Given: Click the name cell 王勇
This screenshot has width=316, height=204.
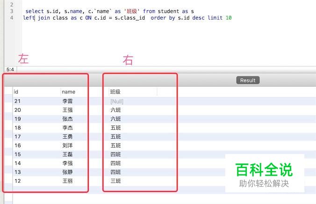Looking at the screenshot, I should pyautogui.click(x=67, y=137).
